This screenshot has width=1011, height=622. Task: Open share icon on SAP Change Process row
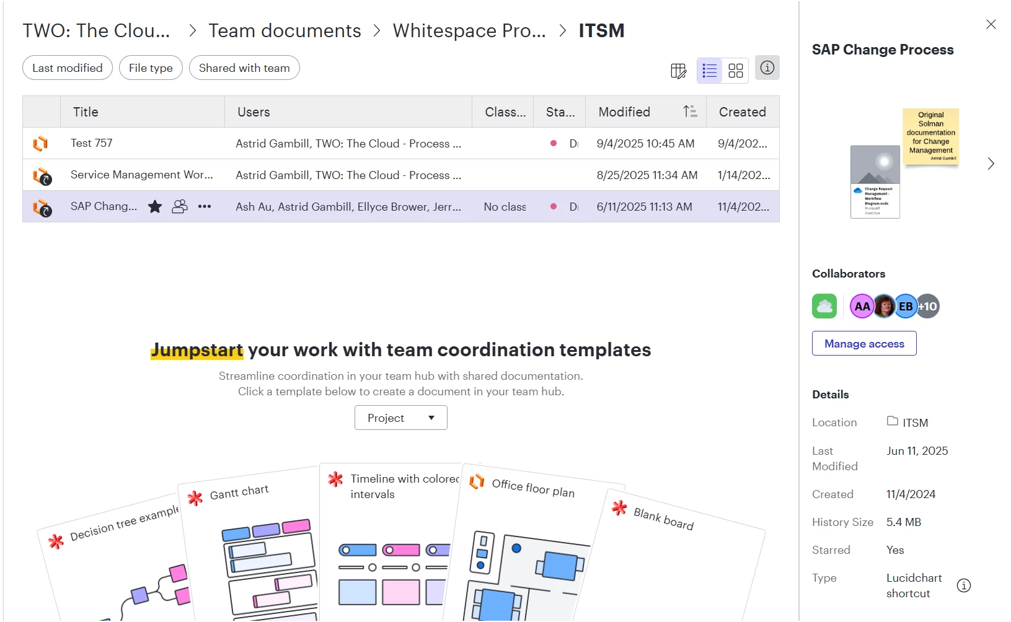click(180, 206)
